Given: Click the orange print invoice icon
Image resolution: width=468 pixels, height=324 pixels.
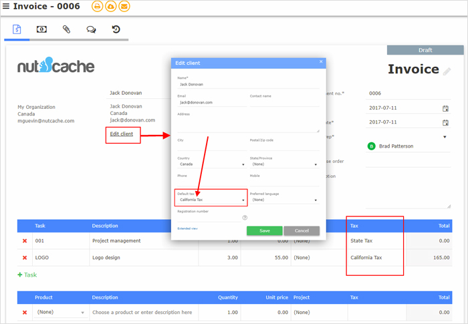Looking at the screenshot, I should click(x=97, y=7).
